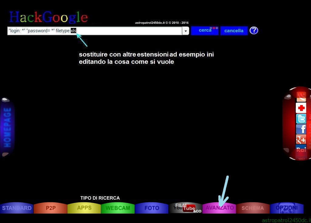Select the FILM YouTube & CO tab
Screen dimensions: 311x223
coord(185,208)
